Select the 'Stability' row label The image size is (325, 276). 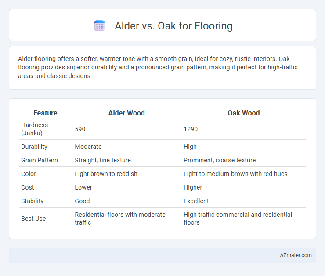click(x=32, y=201)
